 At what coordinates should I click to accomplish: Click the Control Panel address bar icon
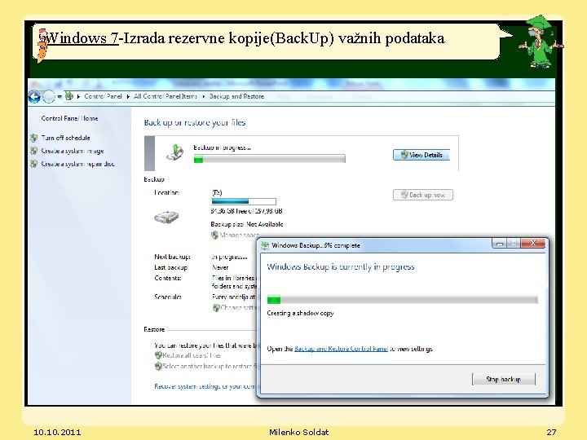[x=68, y=96]
